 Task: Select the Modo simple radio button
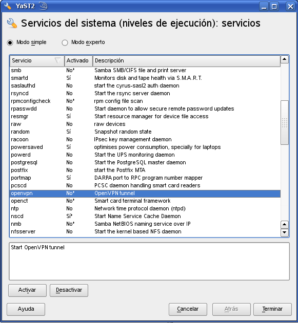[10, 42]
